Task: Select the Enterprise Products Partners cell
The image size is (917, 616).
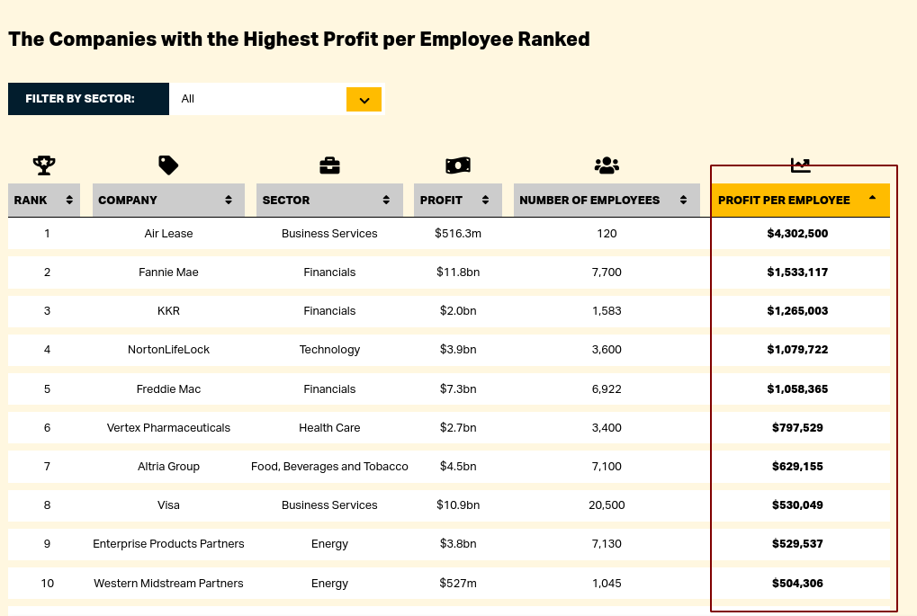Action: point(168,543)
